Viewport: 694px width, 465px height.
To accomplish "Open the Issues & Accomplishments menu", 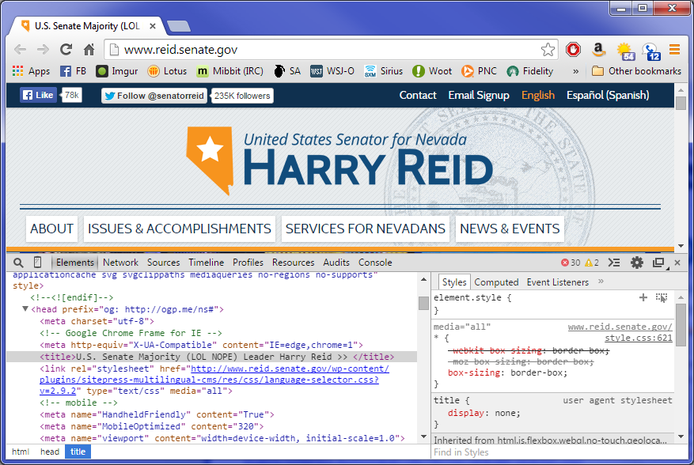I will 179,229.
